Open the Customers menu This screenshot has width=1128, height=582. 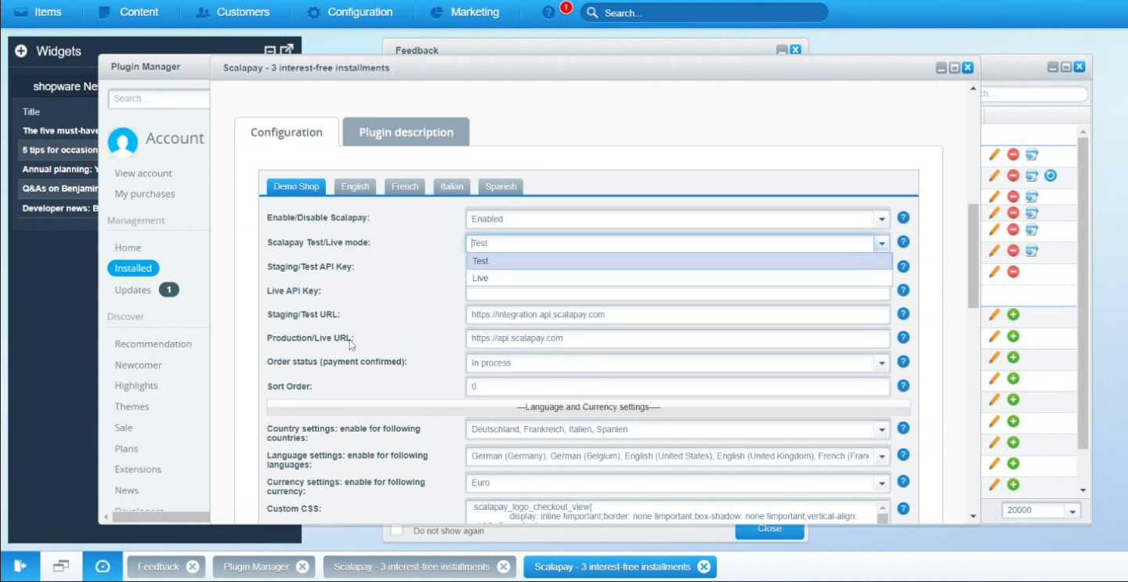233,13
